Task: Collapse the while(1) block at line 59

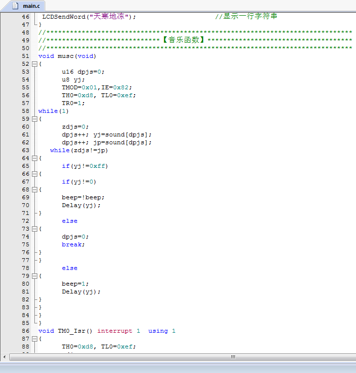Action: (34, 119)
